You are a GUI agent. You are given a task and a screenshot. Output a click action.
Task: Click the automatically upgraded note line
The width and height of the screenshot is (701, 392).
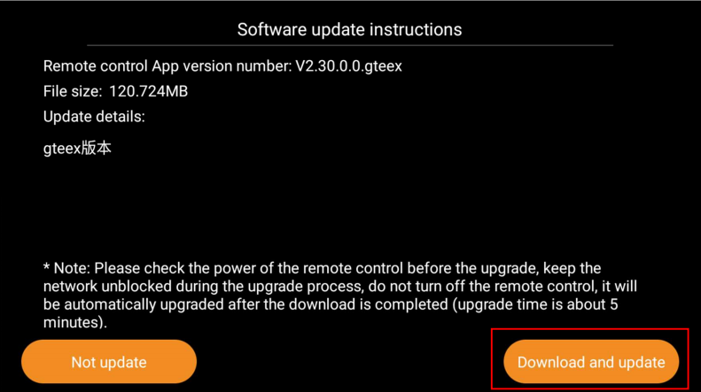[331, 304]
